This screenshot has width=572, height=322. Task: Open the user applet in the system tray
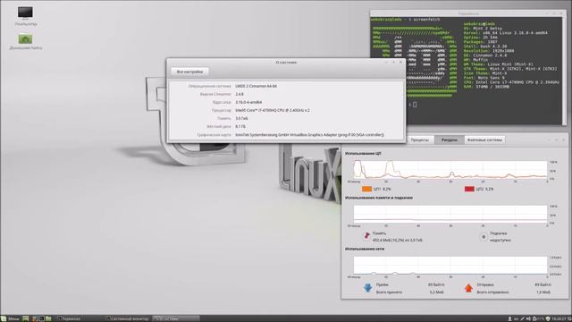(509, 318)
